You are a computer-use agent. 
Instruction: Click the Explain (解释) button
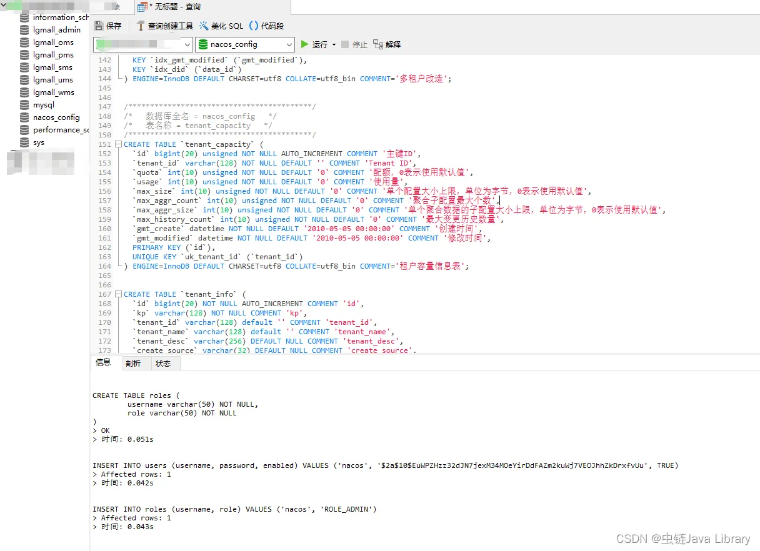387,44
